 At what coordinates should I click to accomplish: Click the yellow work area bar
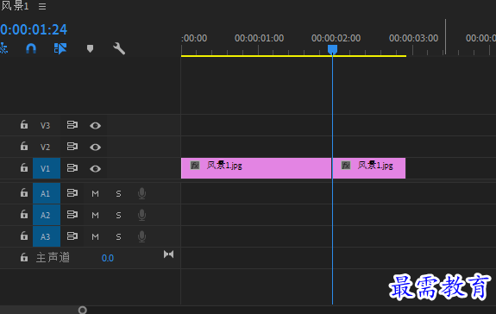[293, 56]
